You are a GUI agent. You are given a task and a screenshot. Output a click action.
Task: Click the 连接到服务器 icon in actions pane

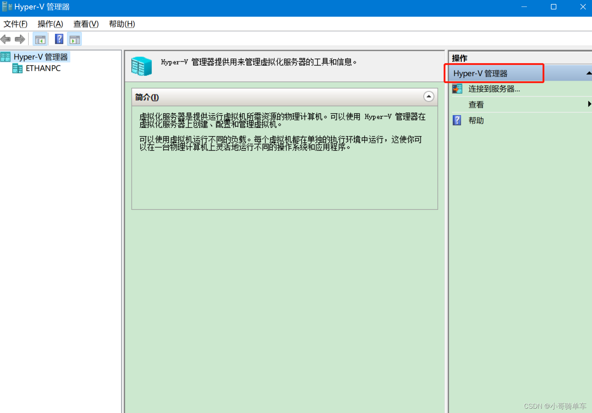(x=457, y=89)
